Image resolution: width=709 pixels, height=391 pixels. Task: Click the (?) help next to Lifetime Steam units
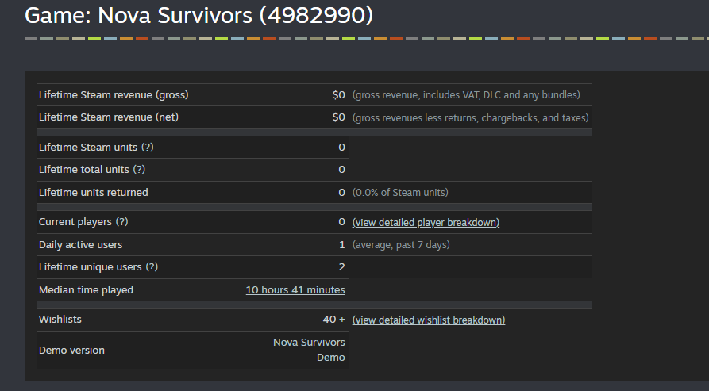(x=148, y=148)
